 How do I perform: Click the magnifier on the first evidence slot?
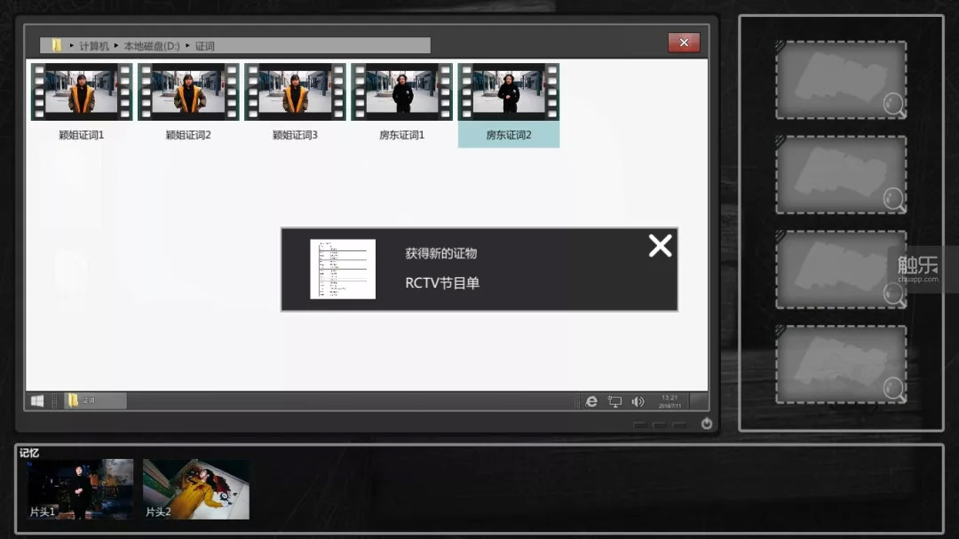click(x=894, y=105)
